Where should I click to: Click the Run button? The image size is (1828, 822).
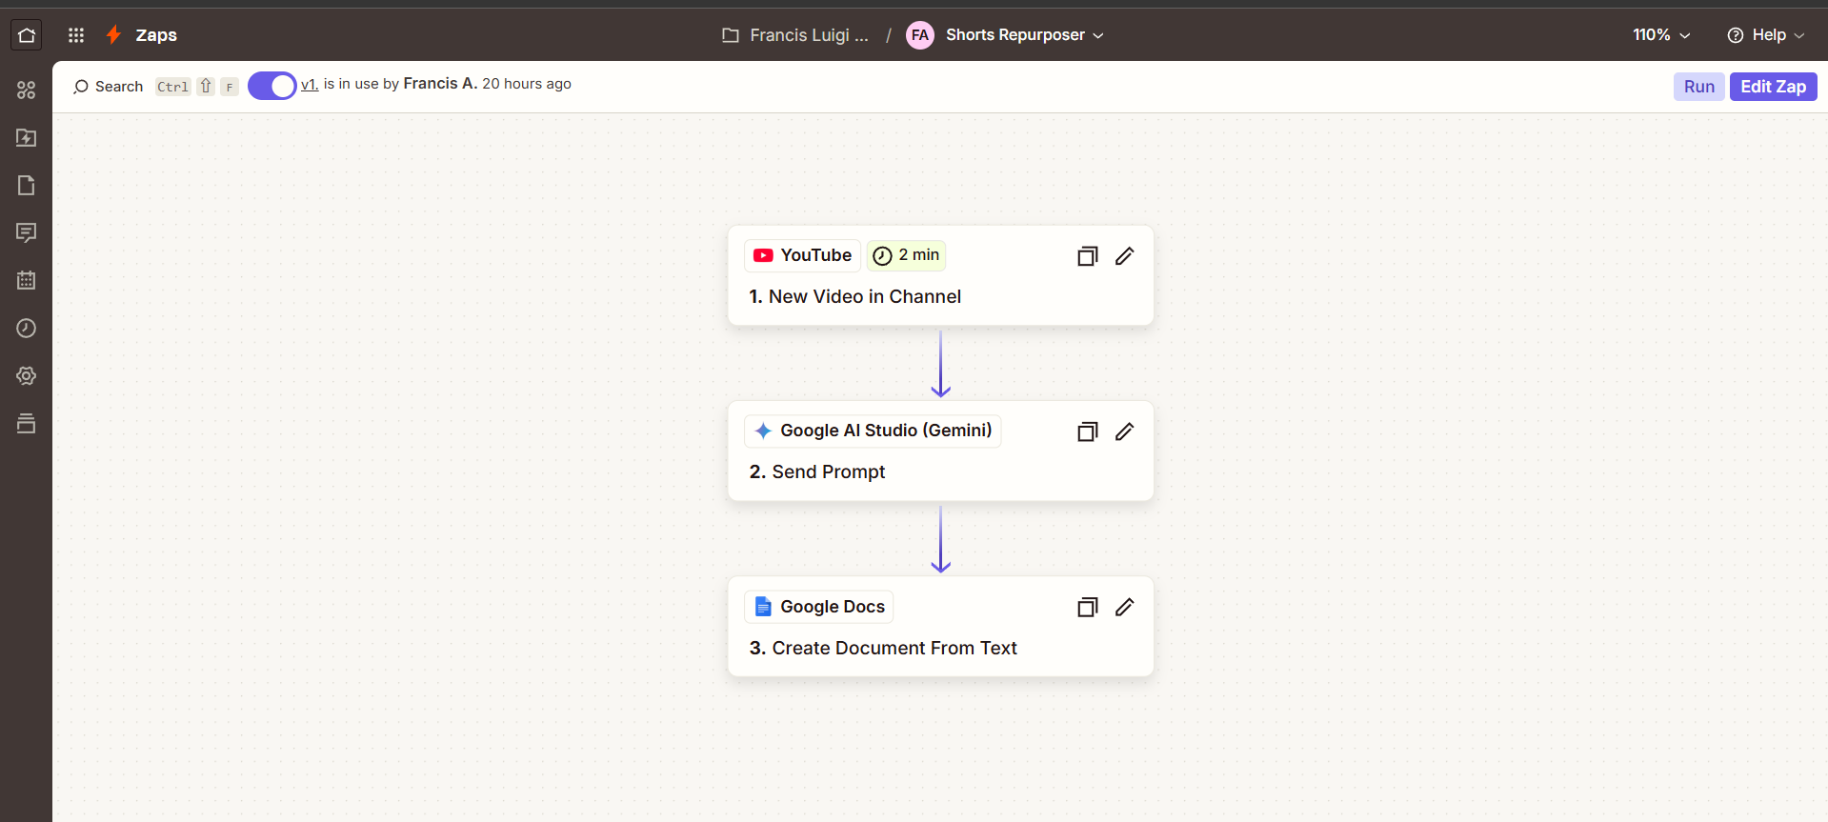pyautogui.click(x=1698, y=87)
